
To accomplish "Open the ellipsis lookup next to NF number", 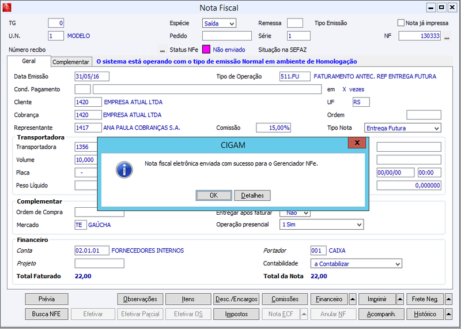I will click(447, 36).
